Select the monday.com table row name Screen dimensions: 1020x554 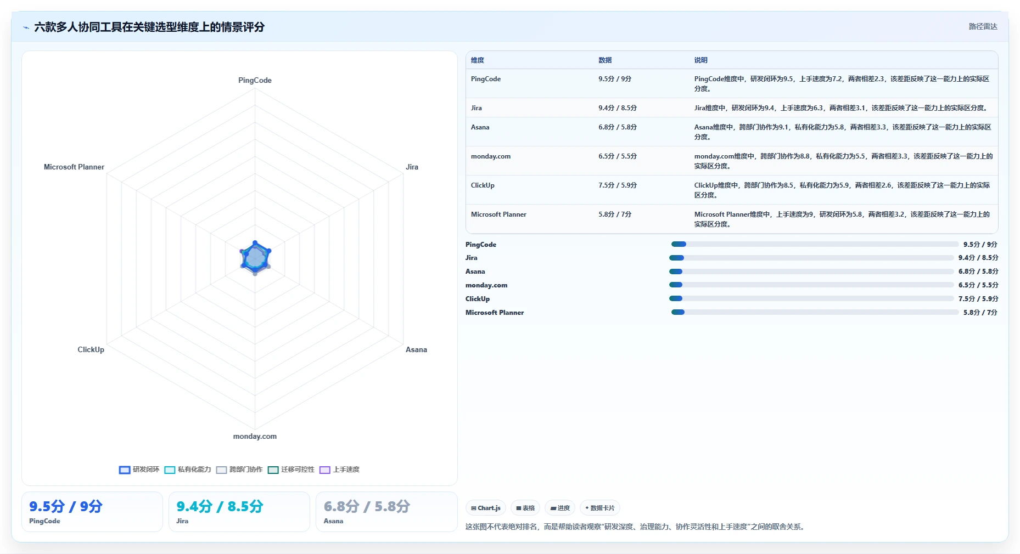(491, 156)
